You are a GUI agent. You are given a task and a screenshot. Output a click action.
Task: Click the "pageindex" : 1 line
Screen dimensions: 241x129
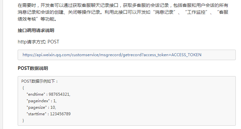coord(42,101)
